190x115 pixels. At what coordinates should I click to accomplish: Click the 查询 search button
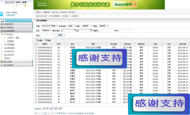[x=60, y=35]
